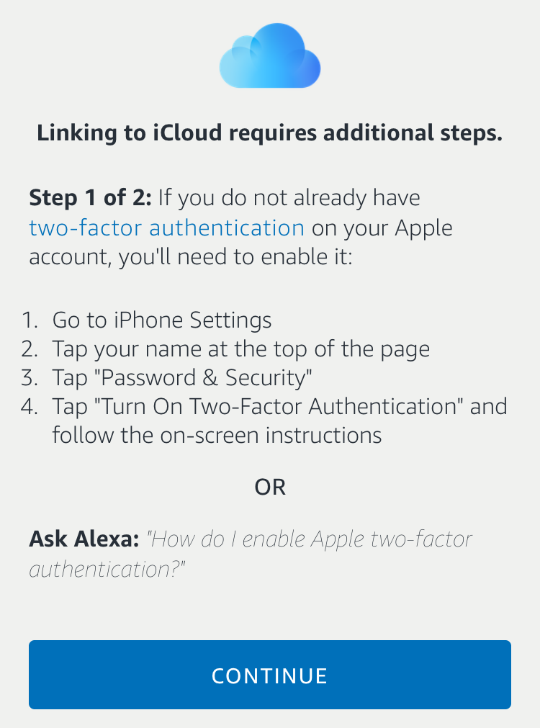Click the list number 2 marker
The height and width of the screenshot is (728, 540).
pyautogui.click(x=30, y=350)
